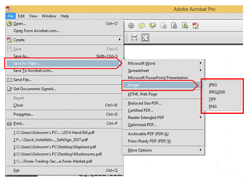Image resolution: width=250 pixels, height=182 pixels.
Task: Click the gear settings toolbar icon
Action: (x=131, y=26)
